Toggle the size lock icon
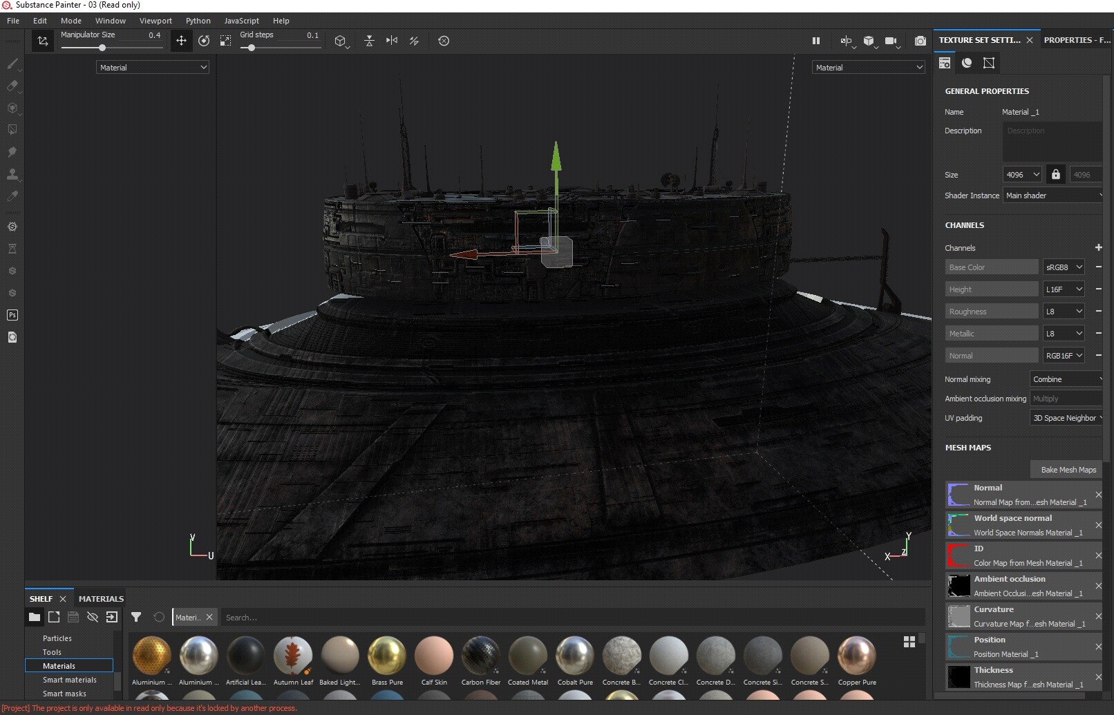Viewport: 1114px width, 715px height. pos(1055,175)
